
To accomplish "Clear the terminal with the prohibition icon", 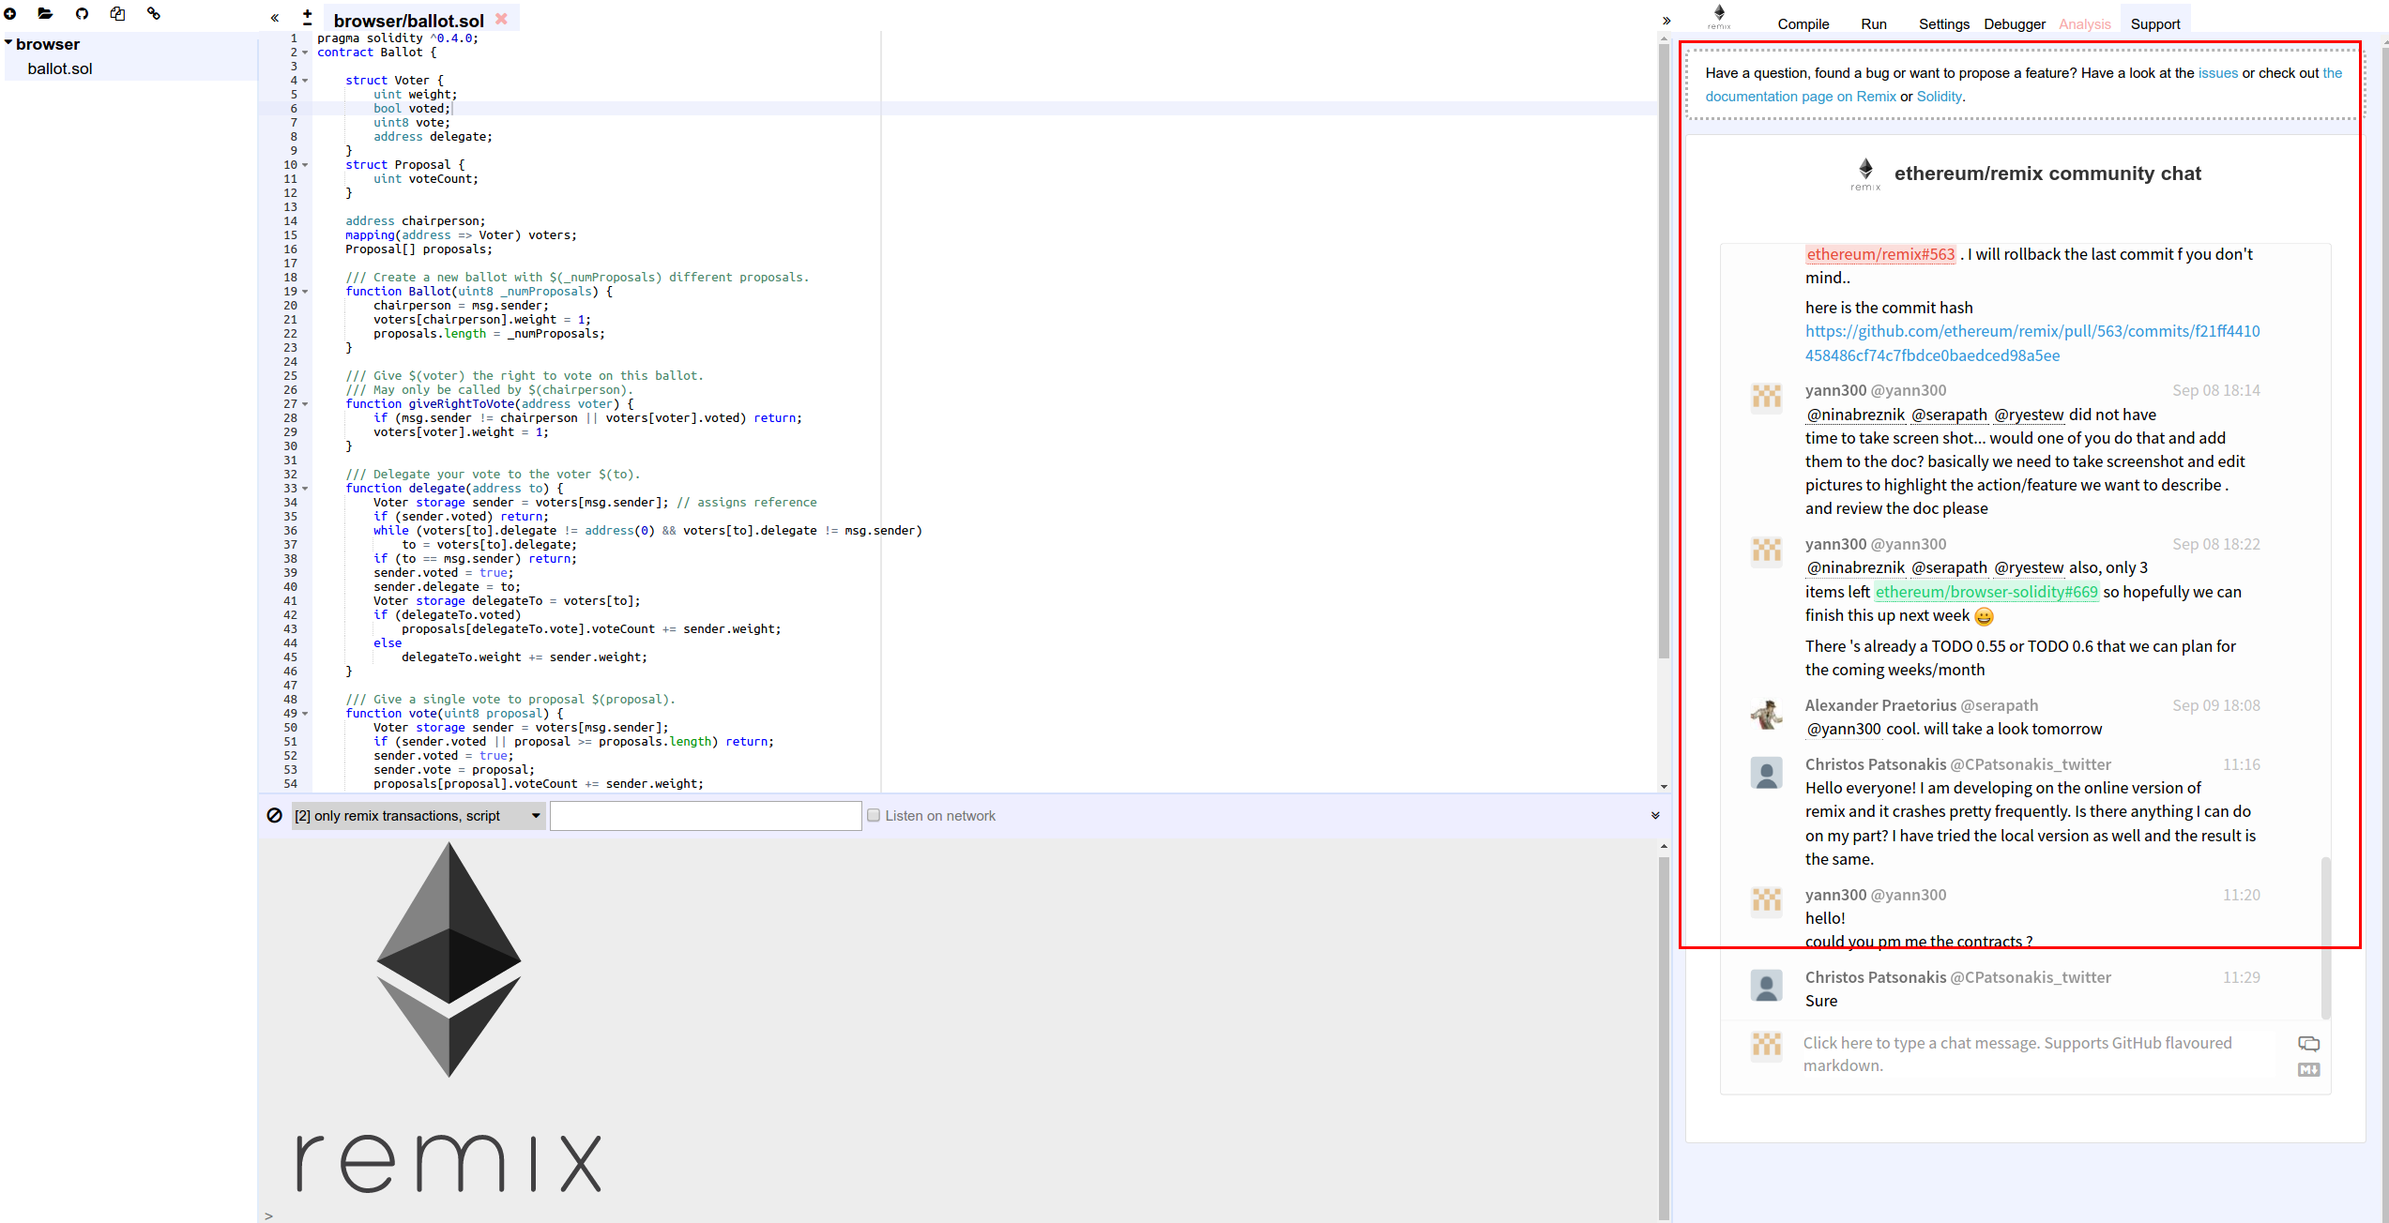I will coord(274,816).
